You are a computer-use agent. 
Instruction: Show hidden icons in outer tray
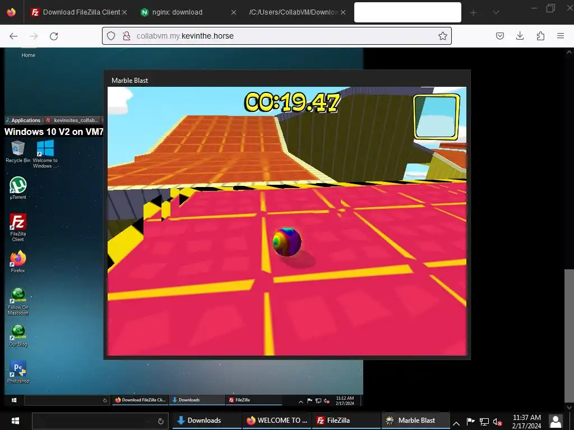456,423
